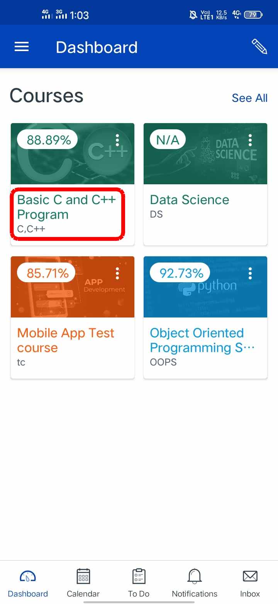This screenshot has height=604, width=278.
Task: Open options for Basic C and C++ course
Action: pyautogui.click(x=117, y=140)
